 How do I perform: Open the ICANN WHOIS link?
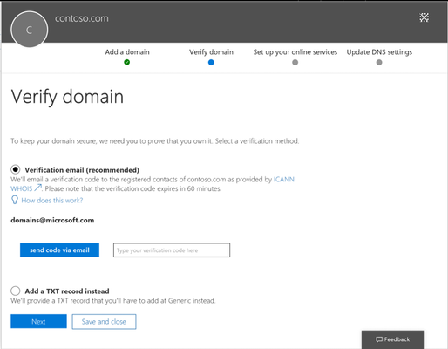284,179
